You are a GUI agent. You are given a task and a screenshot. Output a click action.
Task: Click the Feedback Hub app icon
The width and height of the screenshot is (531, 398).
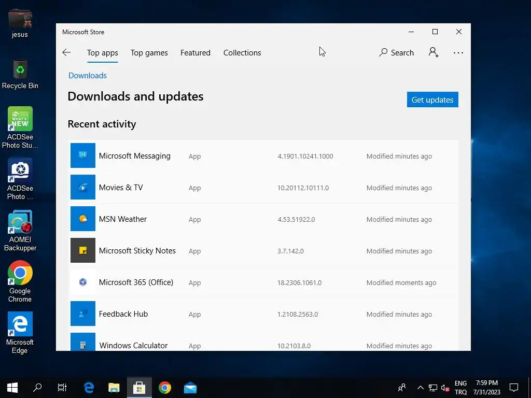coord(82,314)
